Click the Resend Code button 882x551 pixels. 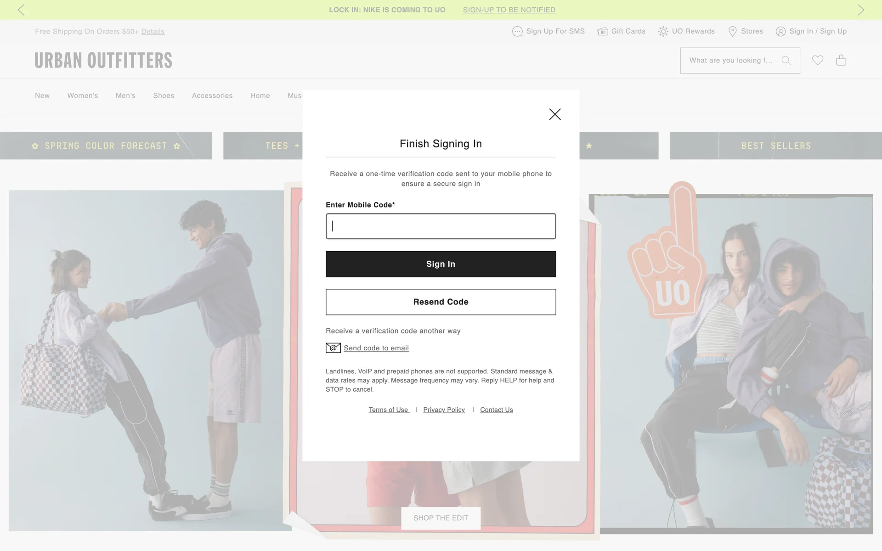pyautogui.click(x=441, y=302)
